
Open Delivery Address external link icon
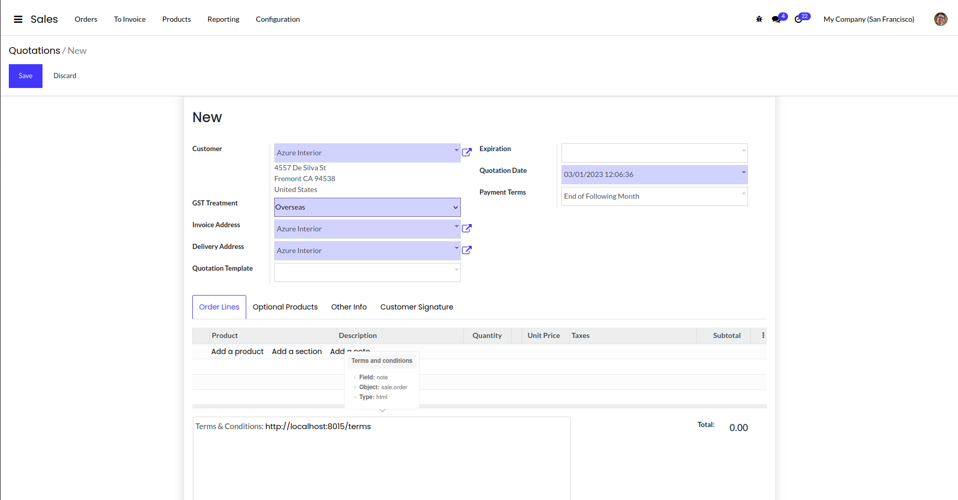click(x=467, y=250)
